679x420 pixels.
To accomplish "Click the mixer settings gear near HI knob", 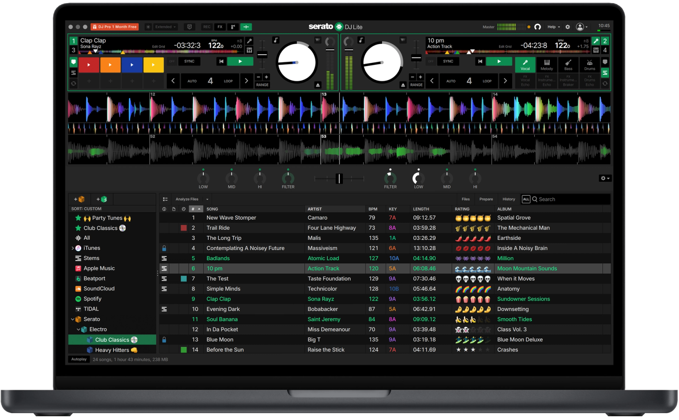I will click(x=603, y=178).
